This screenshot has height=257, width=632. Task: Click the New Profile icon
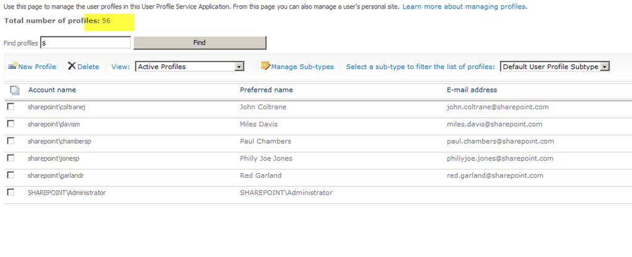click(x=13, y=65)
